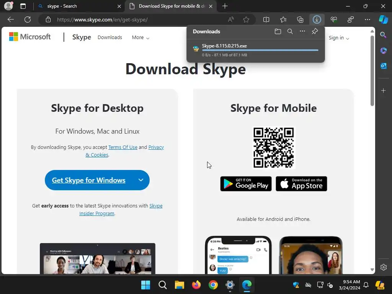
Task: Open the Favorites list
Action: pos(283,20)
